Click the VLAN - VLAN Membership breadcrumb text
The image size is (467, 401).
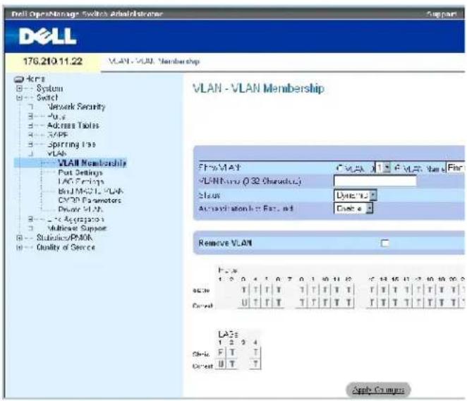pos(154,61)
